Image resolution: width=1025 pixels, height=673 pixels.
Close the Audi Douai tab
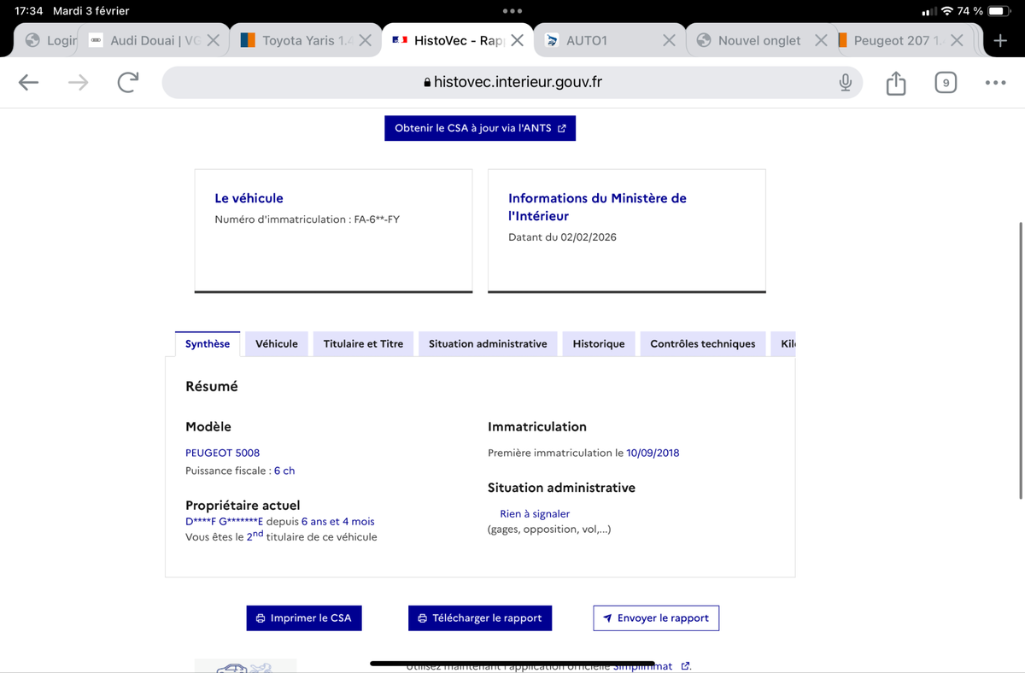point(214,40)
